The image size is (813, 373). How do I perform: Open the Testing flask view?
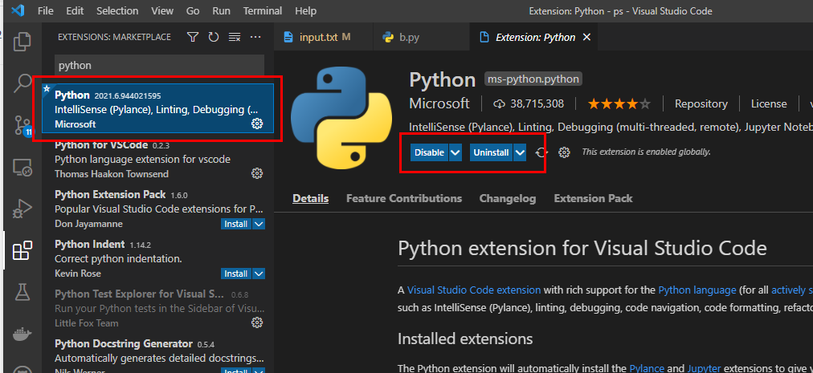coord(22,292)
